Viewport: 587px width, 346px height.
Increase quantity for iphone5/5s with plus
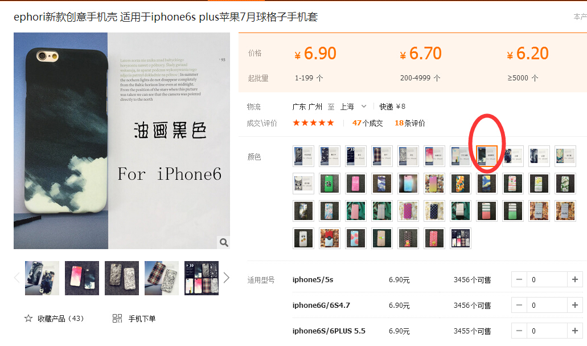click(575, 280)
